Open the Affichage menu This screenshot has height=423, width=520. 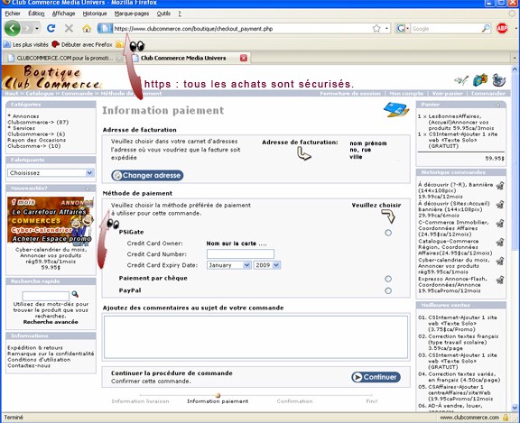[x=63, y=14]
